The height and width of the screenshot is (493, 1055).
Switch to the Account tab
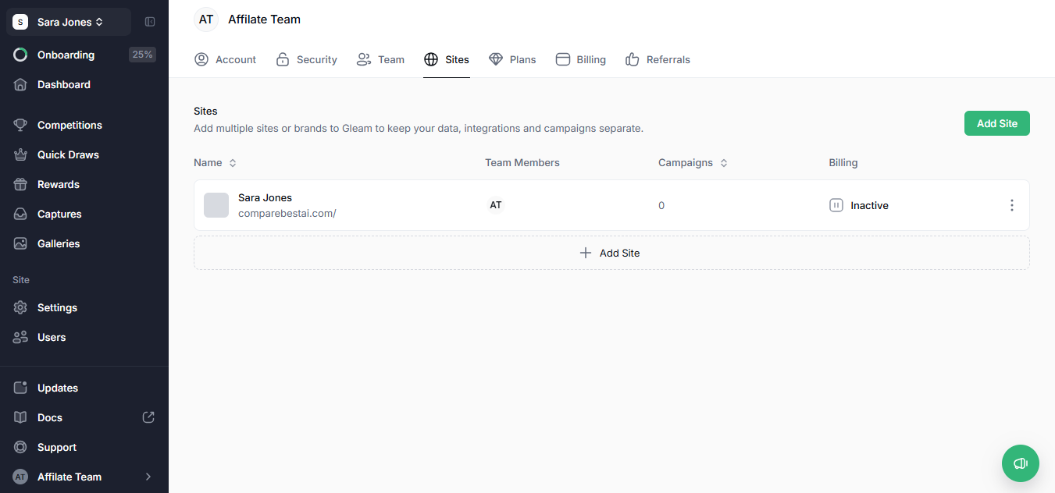pos(225,59)
